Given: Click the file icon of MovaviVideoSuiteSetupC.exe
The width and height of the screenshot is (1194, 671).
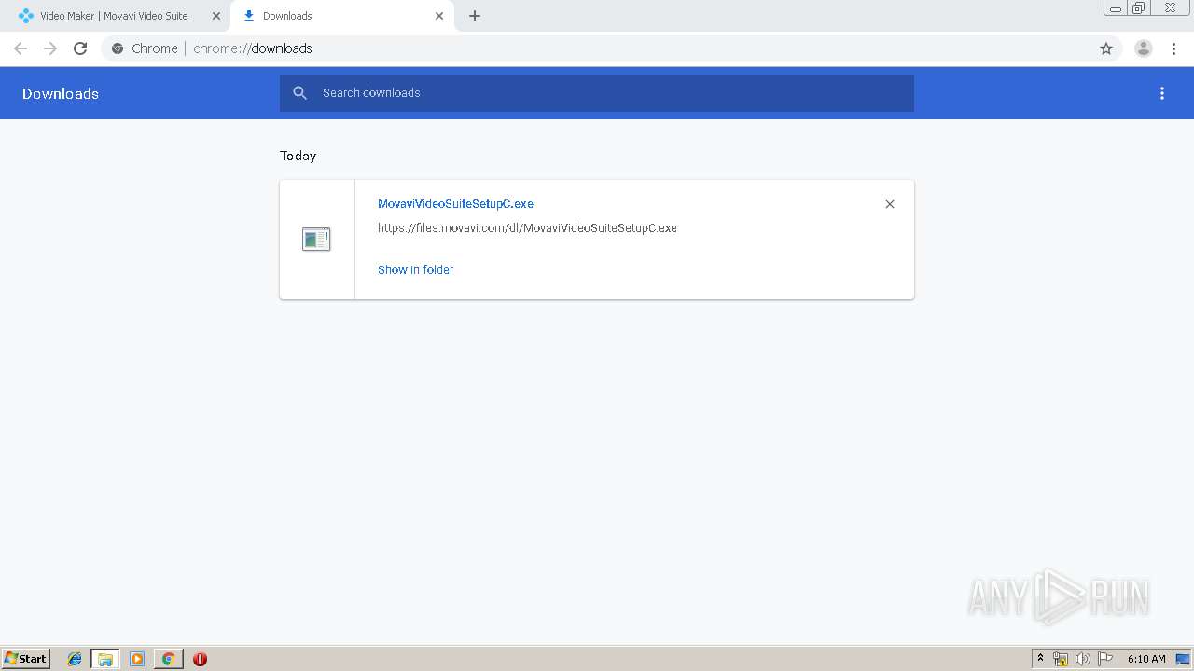Looking at the screenshot, I should (x=316, y=240).
